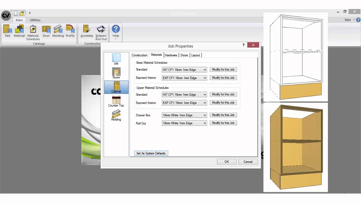
Task: Switch to the Layout tab
Action: click(x=195, y=55)
